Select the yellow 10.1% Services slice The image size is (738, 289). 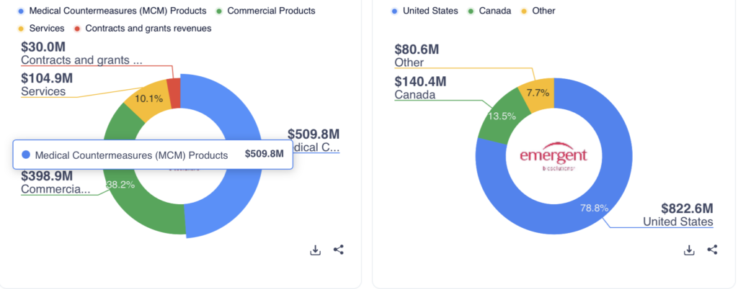[x=148, y=102]
